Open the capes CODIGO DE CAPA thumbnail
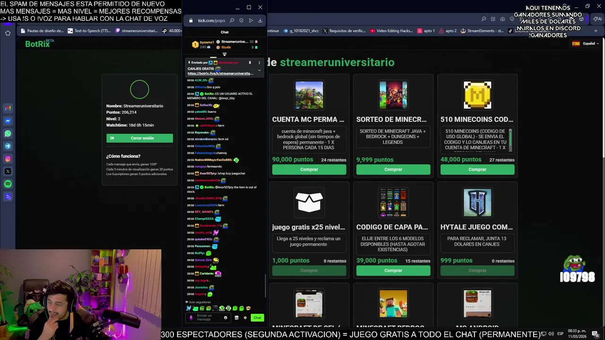Screen dimensions: 605x340 393,203
